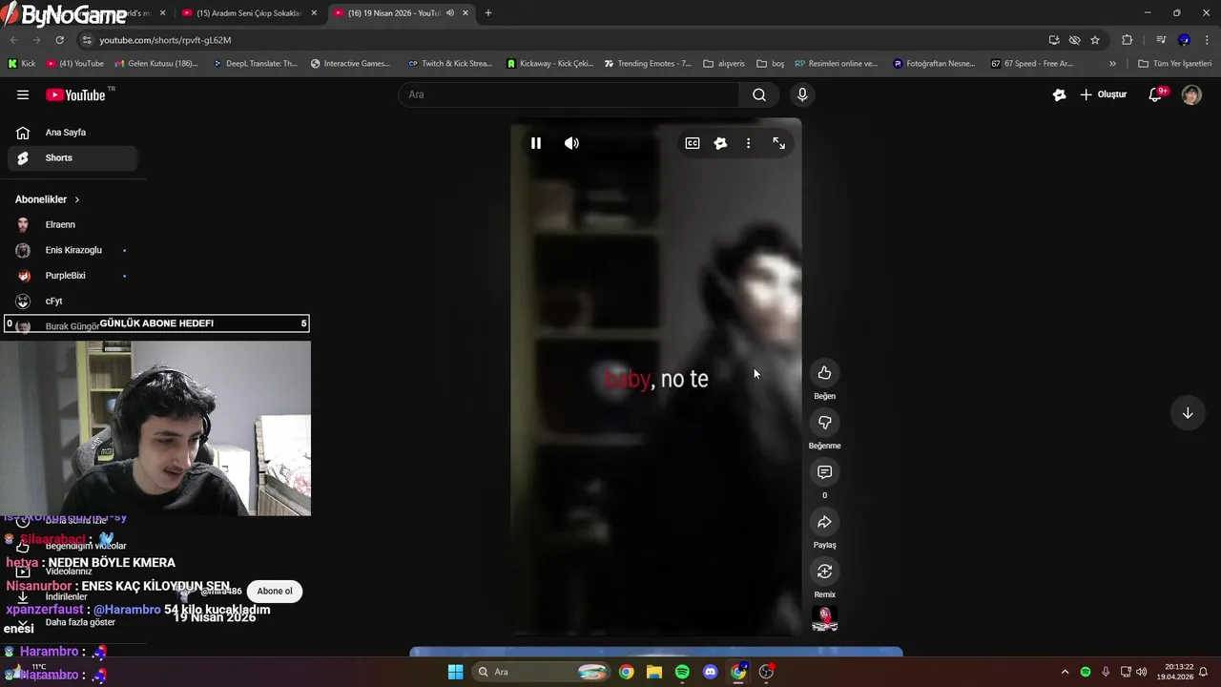The width and height of the screenshot is (1221, 687).
Task: Select Shorts in sidebar
Action: click(x=72, y=158)
